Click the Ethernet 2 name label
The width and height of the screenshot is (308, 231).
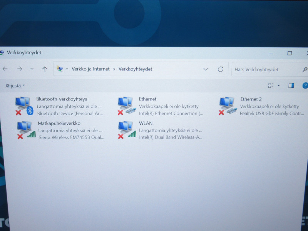click(x=251, y=99)
